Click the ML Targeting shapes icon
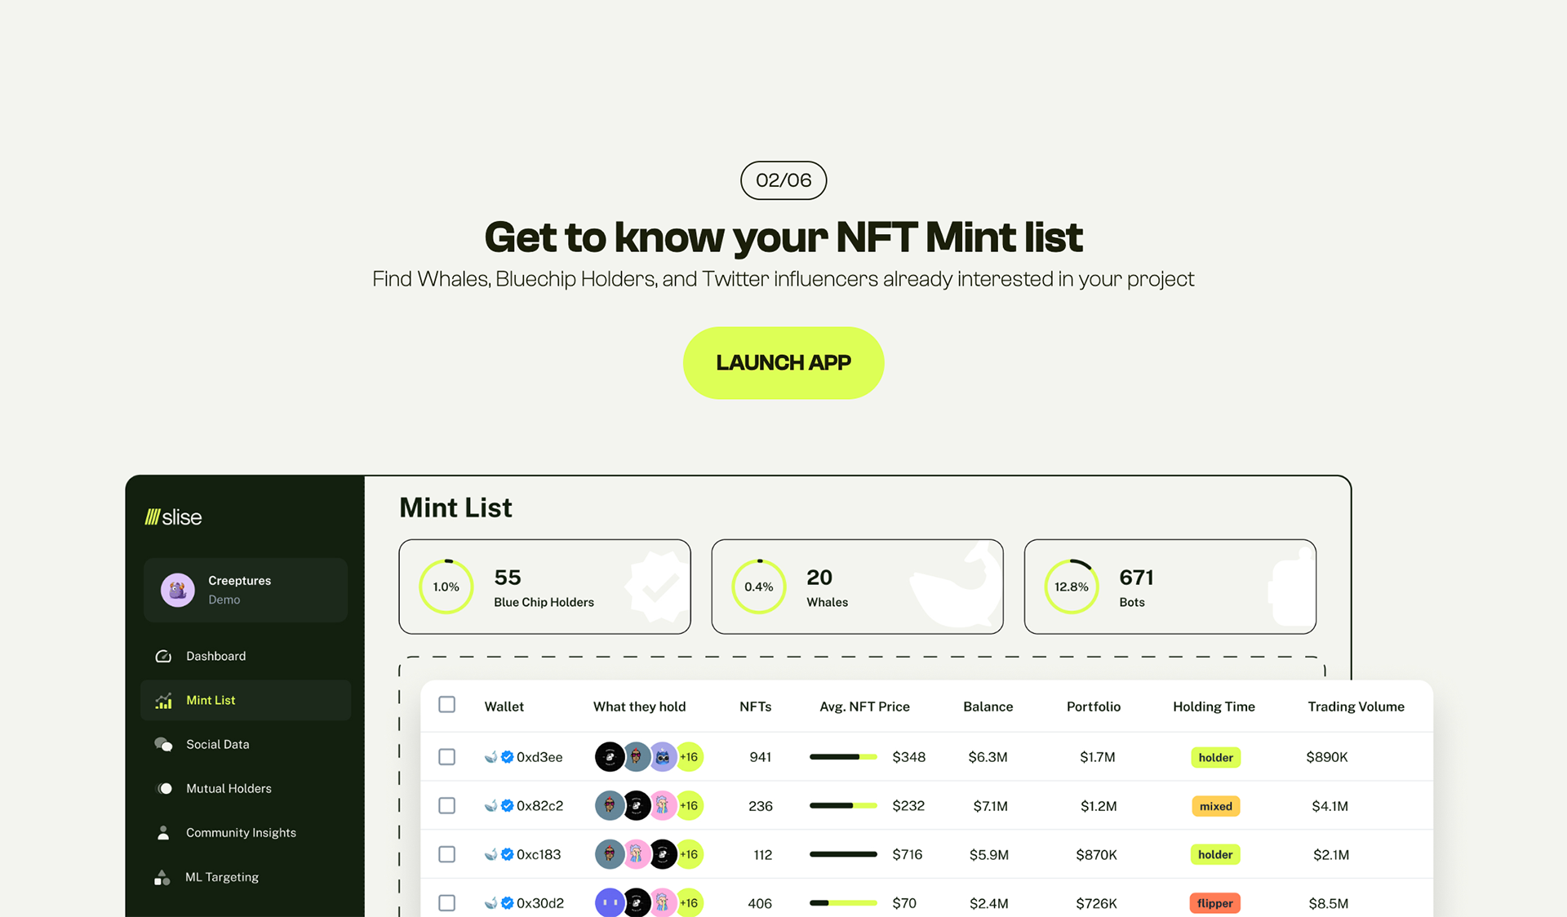 click(162, 877)
